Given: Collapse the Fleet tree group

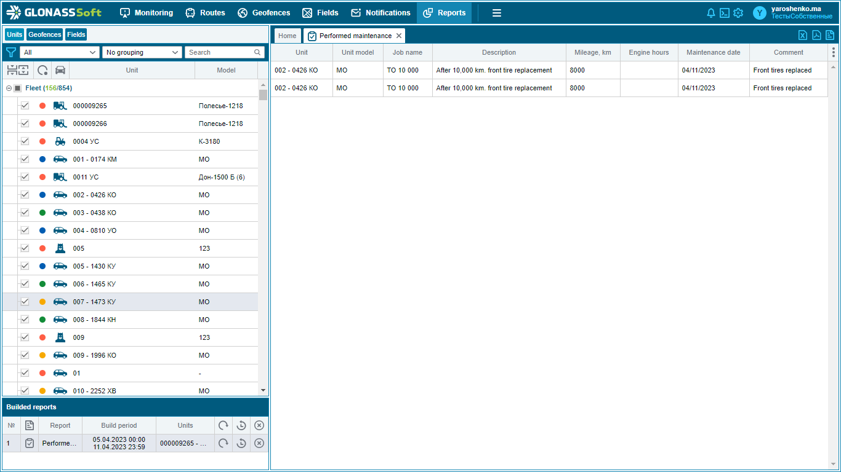Looking at the screenshot, I should [9, 88].
